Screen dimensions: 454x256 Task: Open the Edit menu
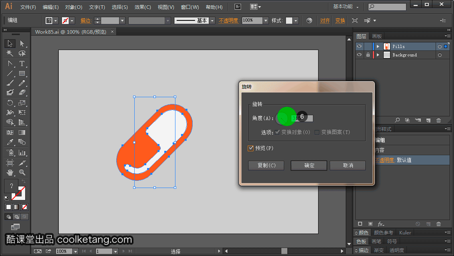point(51,7)
